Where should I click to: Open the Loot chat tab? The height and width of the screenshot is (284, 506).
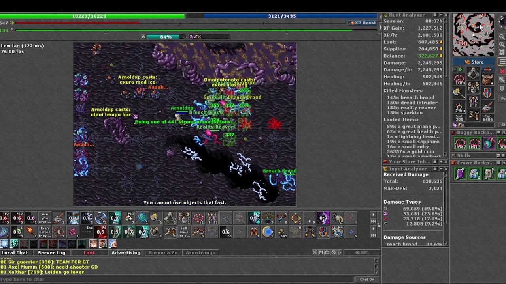89,252
